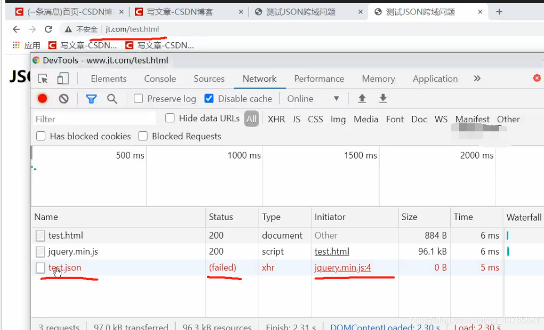Select the inspect element picker icon

[x=43, y=79]
